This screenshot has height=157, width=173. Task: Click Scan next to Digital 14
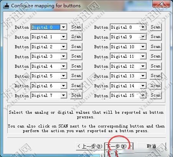coord(156,85)
